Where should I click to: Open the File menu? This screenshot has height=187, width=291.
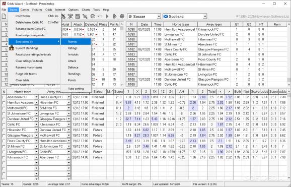click(4, 10)
